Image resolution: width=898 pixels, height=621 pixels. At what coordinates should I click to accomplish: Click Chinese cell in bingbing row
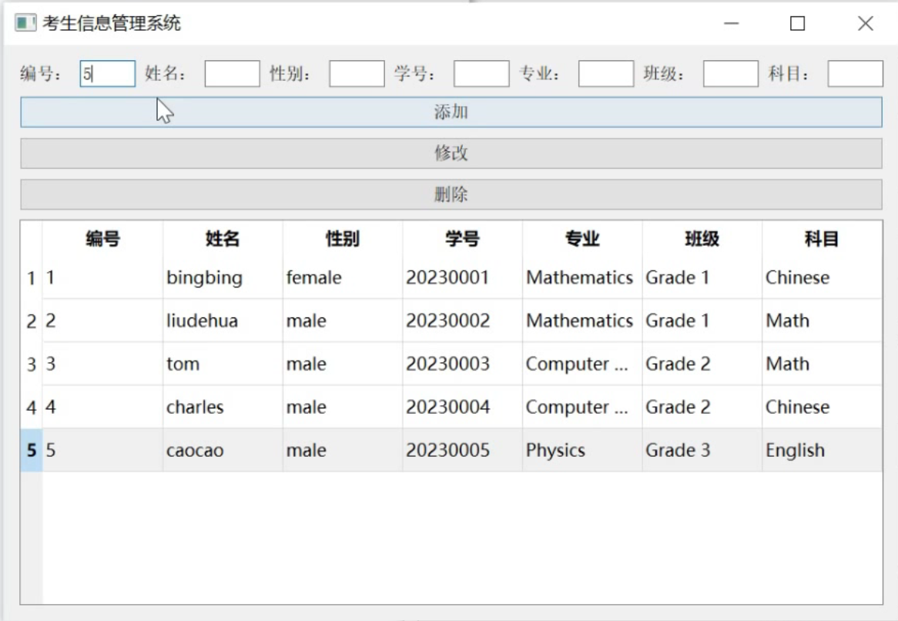coord(822,277)
